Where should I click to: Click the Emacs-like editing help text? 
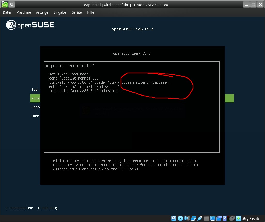[126, 165]
